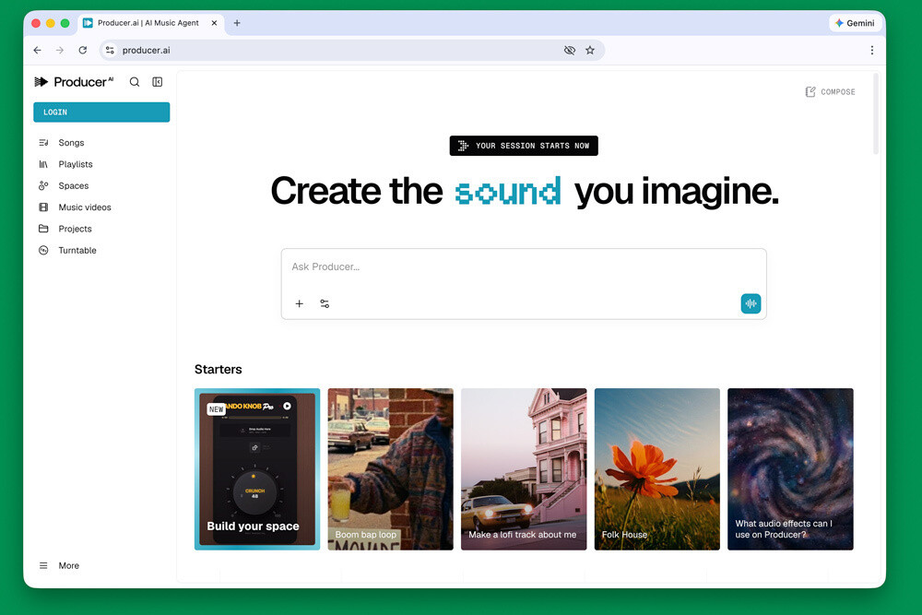The width and height of the screenshot is (922, 615).
Task: Expand the More menu at sidebar bottom
Action: [68, 565]
